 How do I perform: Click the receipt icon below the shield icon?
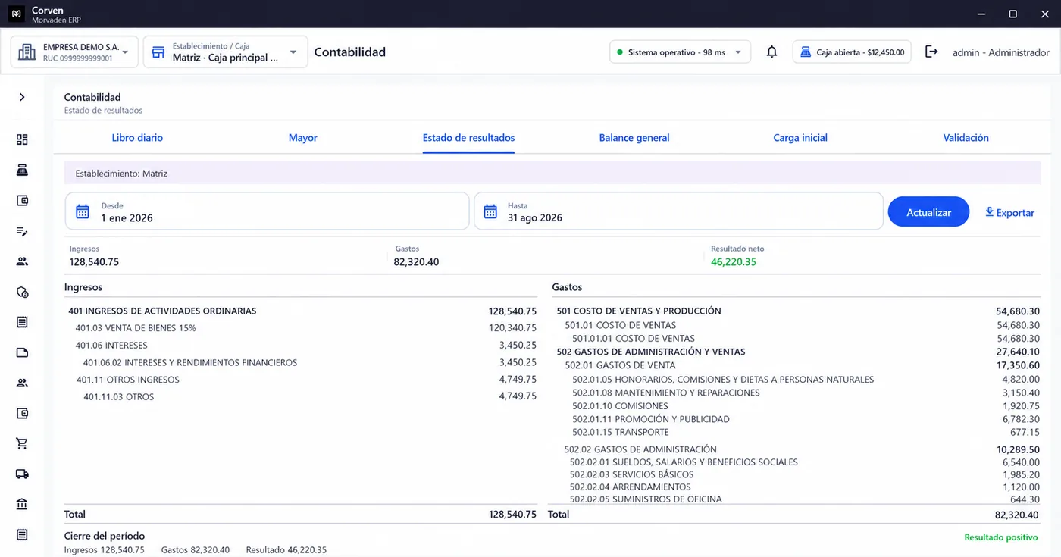(22, 322)
